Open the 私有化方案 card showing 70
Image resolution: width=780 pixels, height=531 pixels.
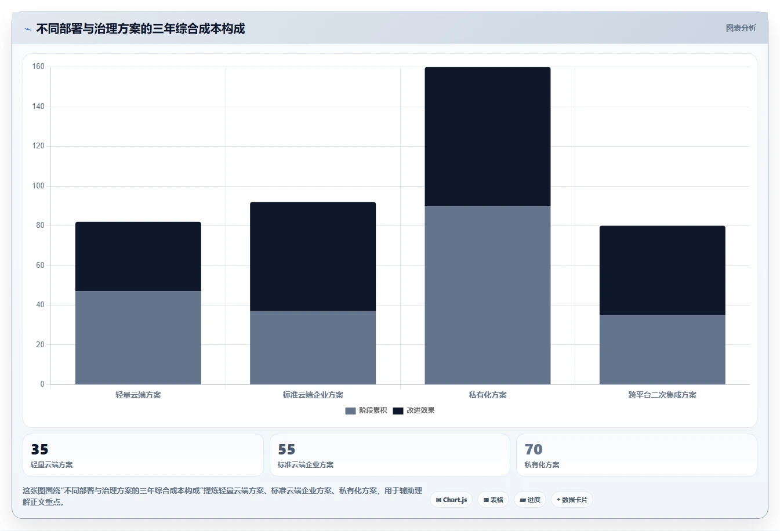(x=636, y=455)
